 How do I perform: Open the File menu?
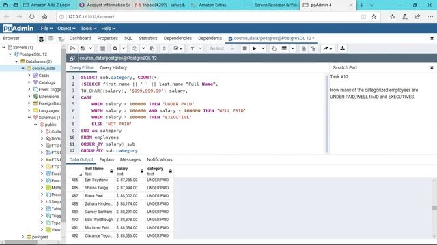46,29
